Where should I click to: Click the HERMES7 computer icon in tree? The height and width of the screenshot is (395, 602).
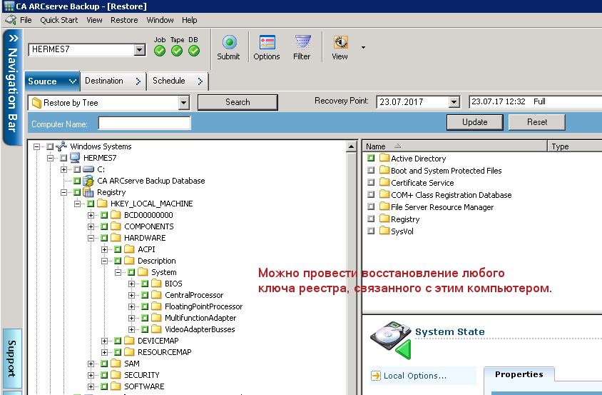75,158
